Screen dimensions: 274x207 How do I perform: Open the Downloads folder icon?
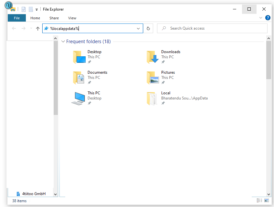click(153, 57)
